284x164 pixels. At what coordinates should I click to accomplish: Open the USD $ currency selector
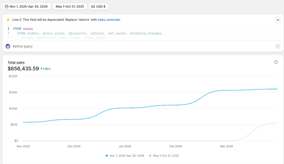click(x=99, y=7)
